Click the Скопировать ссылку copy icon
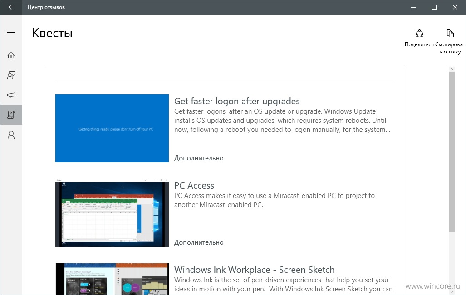466x295 pixels. (x=450, y=33)
